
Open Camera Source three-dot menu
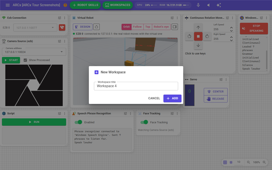click(65, 41)
